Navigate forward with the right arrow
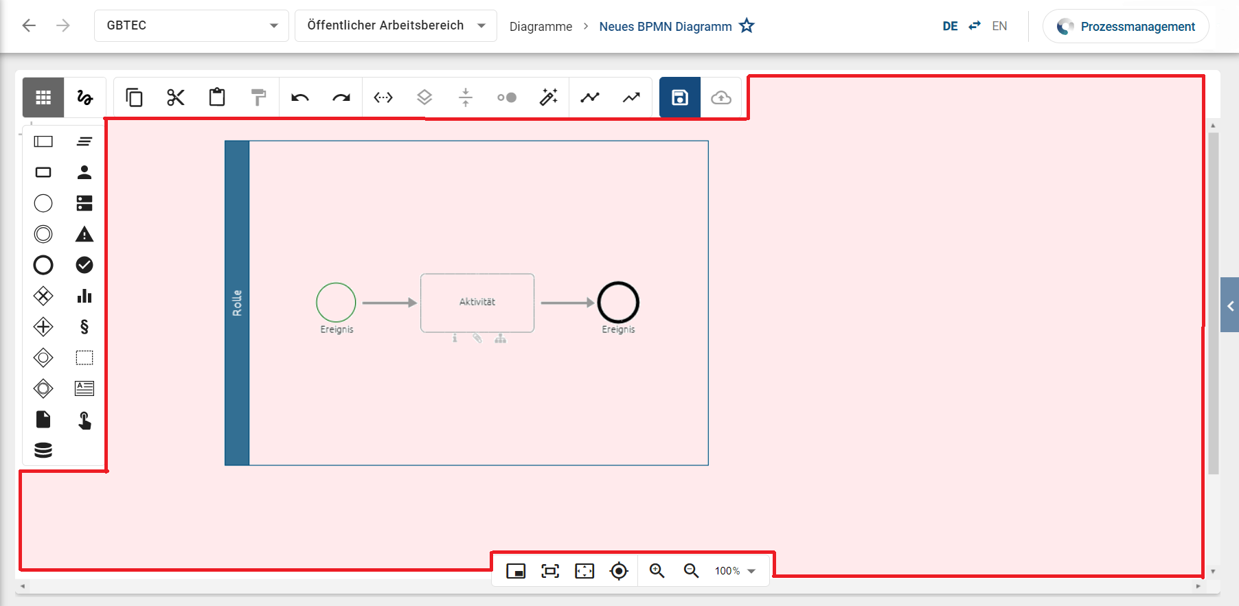The height and width of the screenshot is (606, 1239). coord(62,25)
